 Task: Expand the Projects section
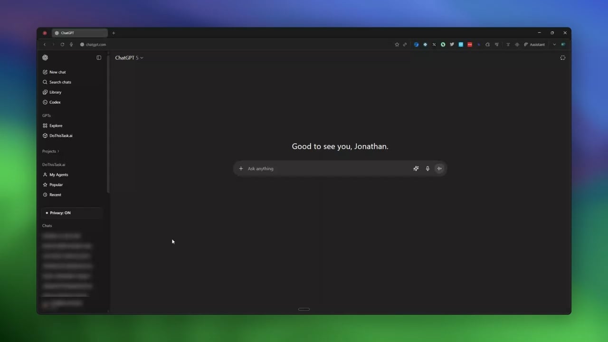pos(51,152)
